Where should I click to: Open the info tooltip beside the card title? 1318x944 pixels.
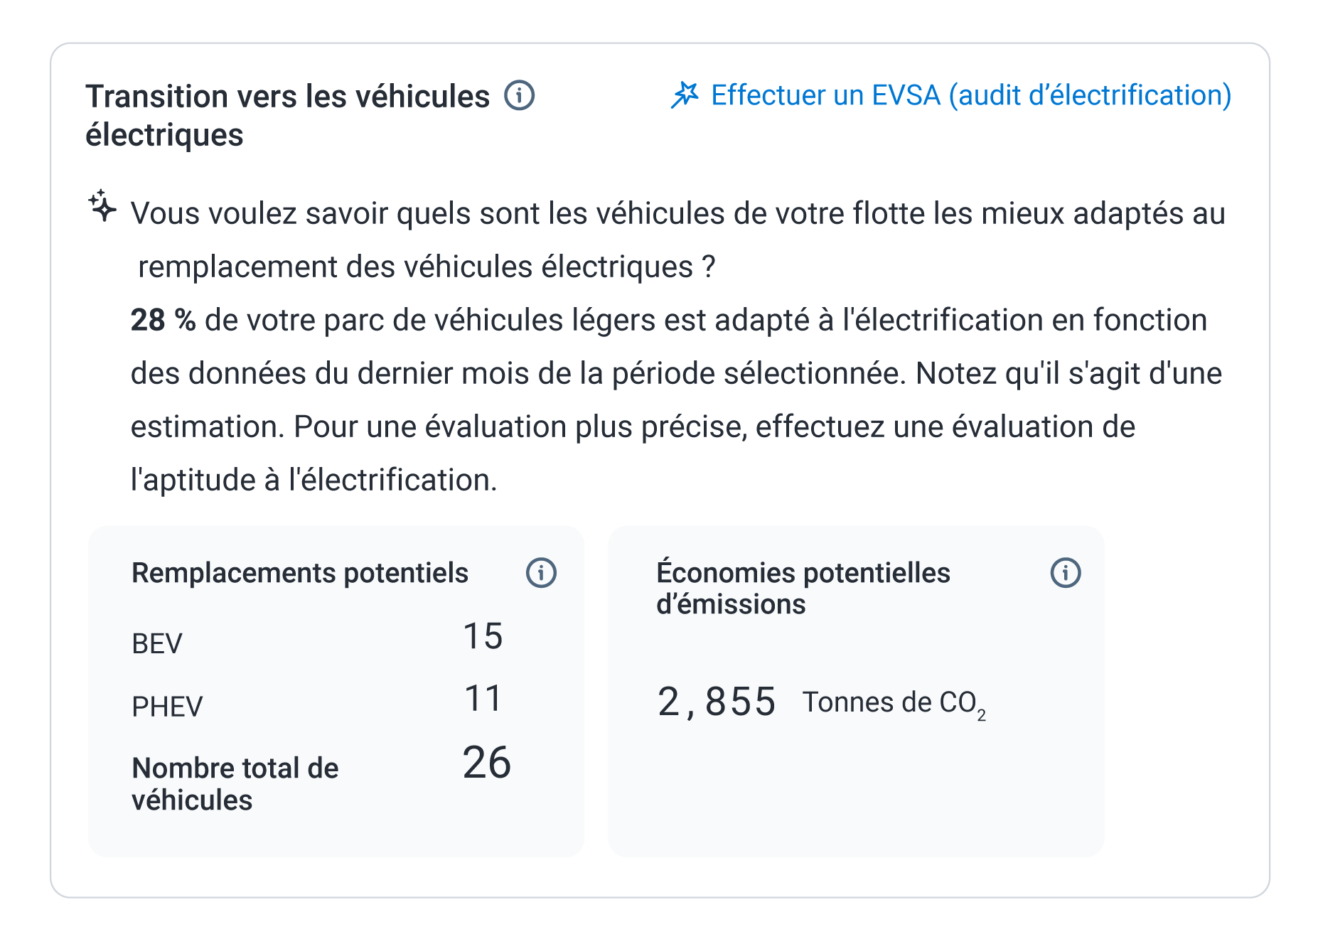(520, 95)
